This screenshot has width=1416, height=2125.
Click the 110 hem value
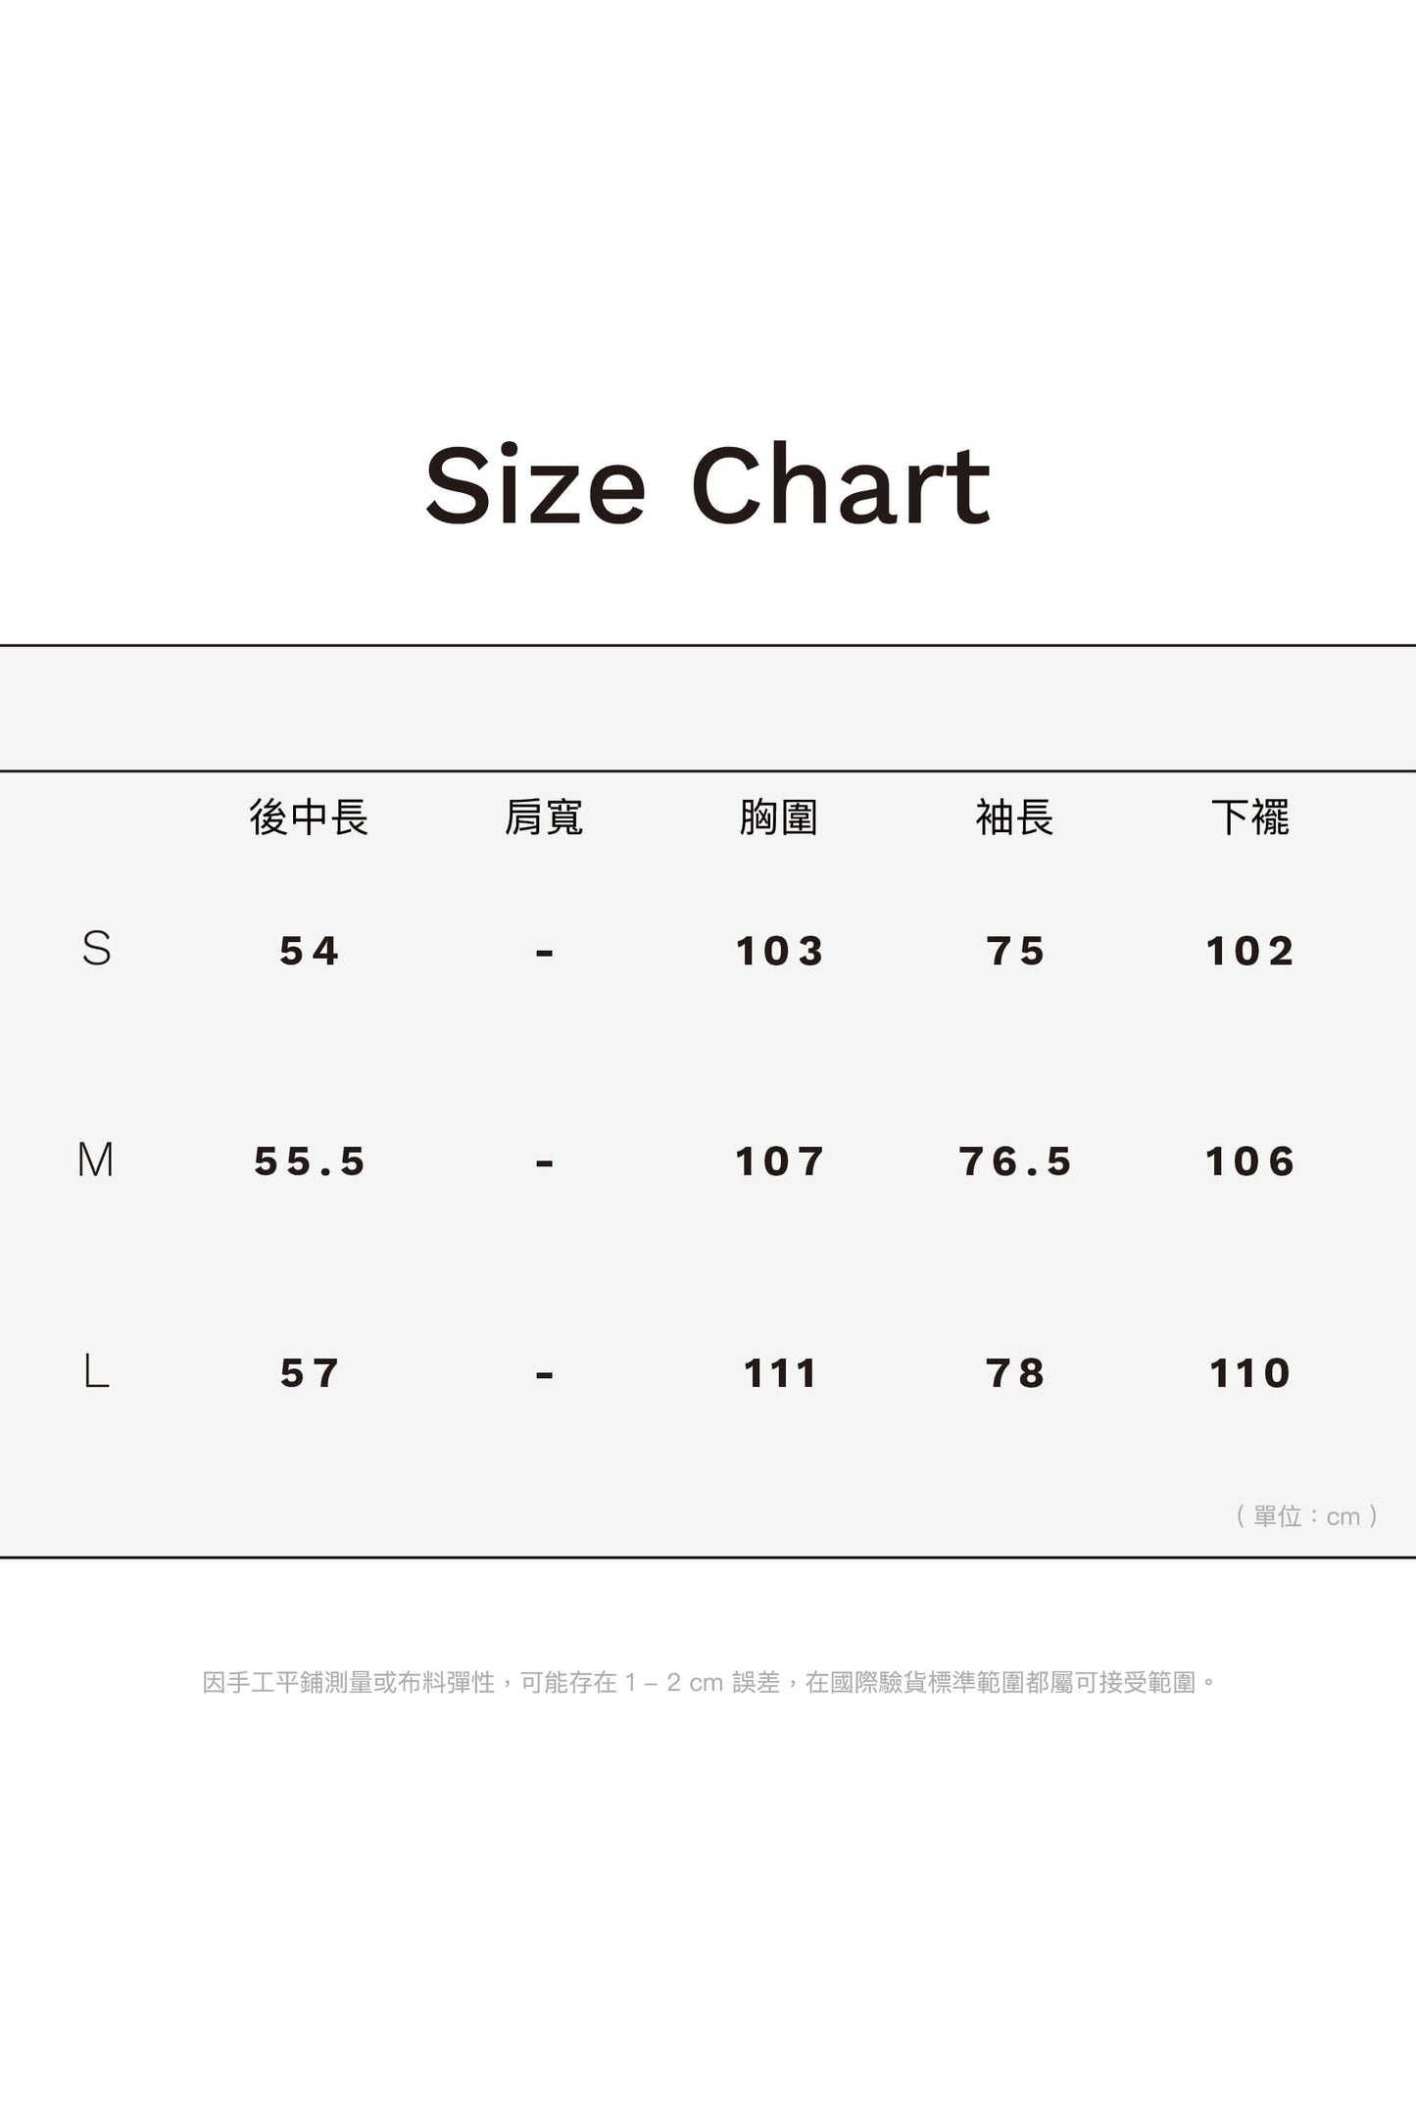pos(1250,1373)
